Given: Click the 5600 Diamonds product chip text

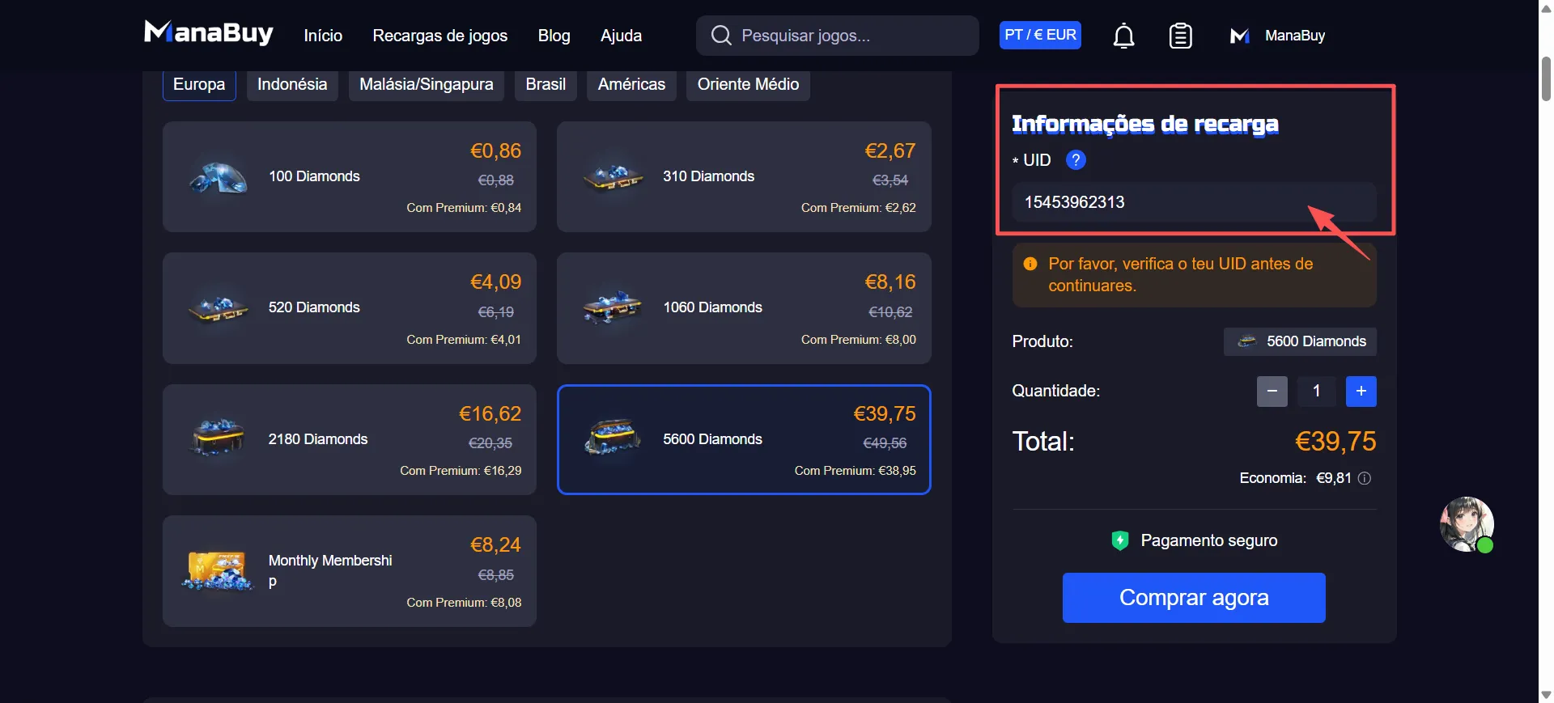Looking at the screenshot, I should [1316, 341].
